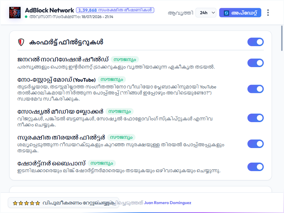Screen dimensions: 284x213
Task: Click the അപ്ഡേറ്റ് update button
Action: pos(240,13)
